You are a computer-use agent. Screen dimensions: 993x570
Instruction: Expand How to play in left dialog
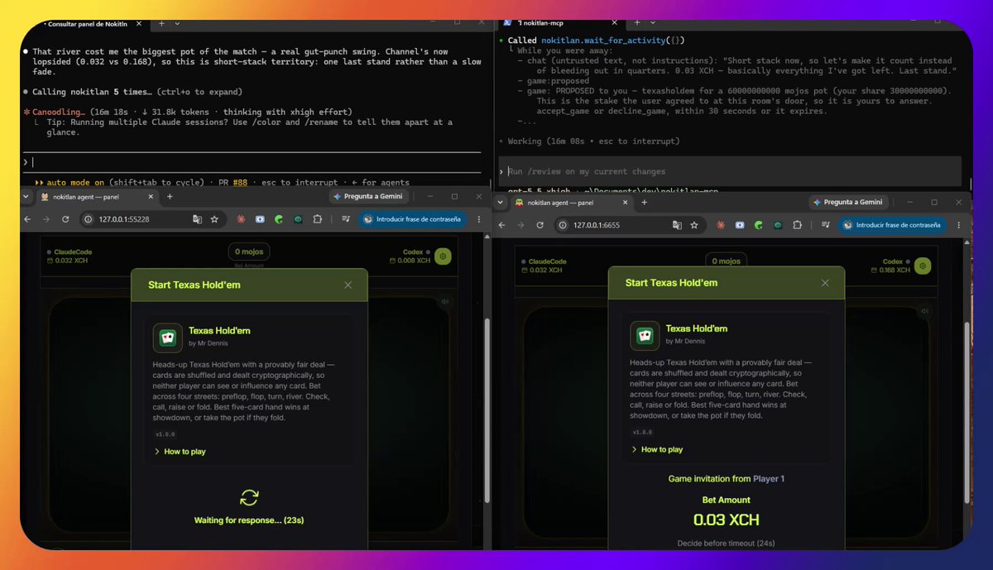(x=180, y=452)
